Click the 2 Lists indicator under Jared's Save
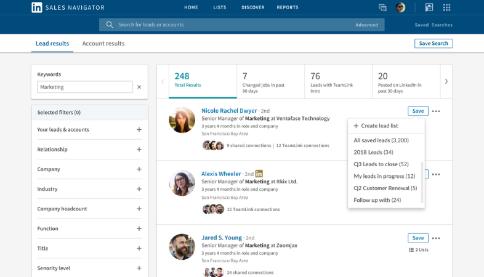 (x=419, y=250)
